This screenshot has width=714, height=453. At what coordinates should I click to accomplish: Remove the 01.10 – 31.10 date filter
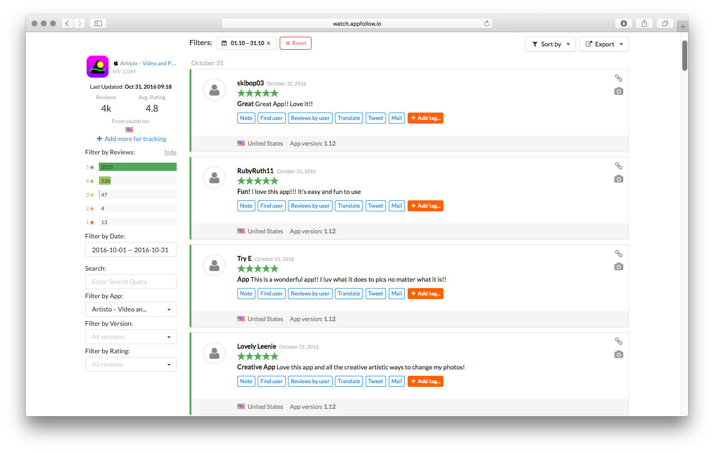pos(269,43)
